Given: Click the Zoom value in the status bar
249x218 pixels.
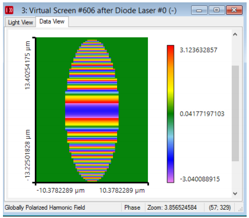Looking at the screenshot, I should tap(172, 207).
